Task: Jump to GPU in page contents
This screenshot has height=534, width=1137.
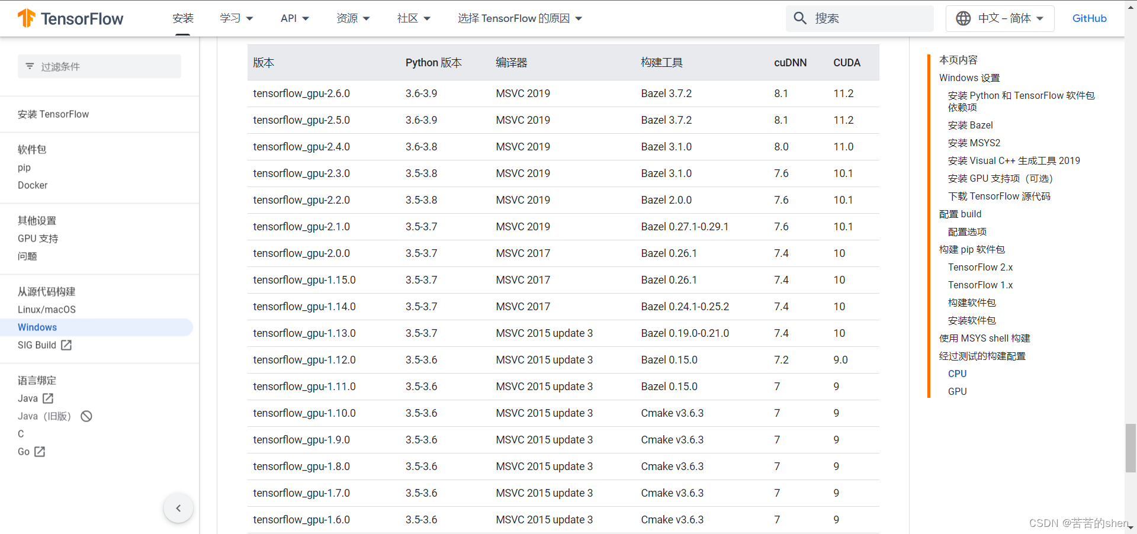Action: click(x=957, y=391)
